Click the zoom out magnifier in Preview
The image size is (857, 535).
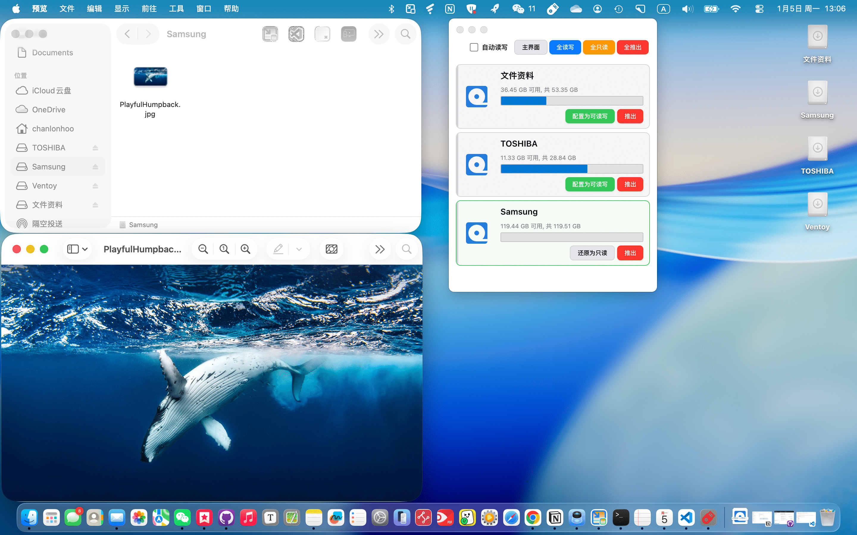pos(203,249)
